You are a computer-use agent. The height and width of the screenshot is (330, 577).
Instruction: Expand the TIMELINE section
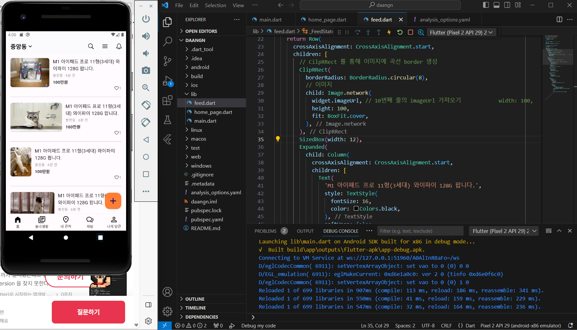click(x=195, y=308)
